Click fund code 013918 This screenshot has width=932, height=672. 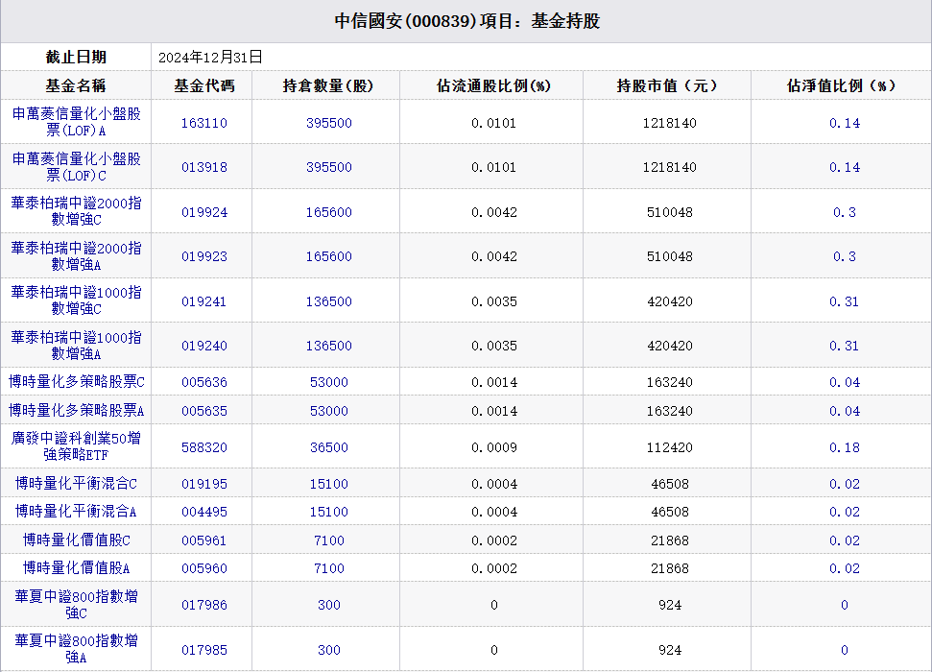point(203,167)
